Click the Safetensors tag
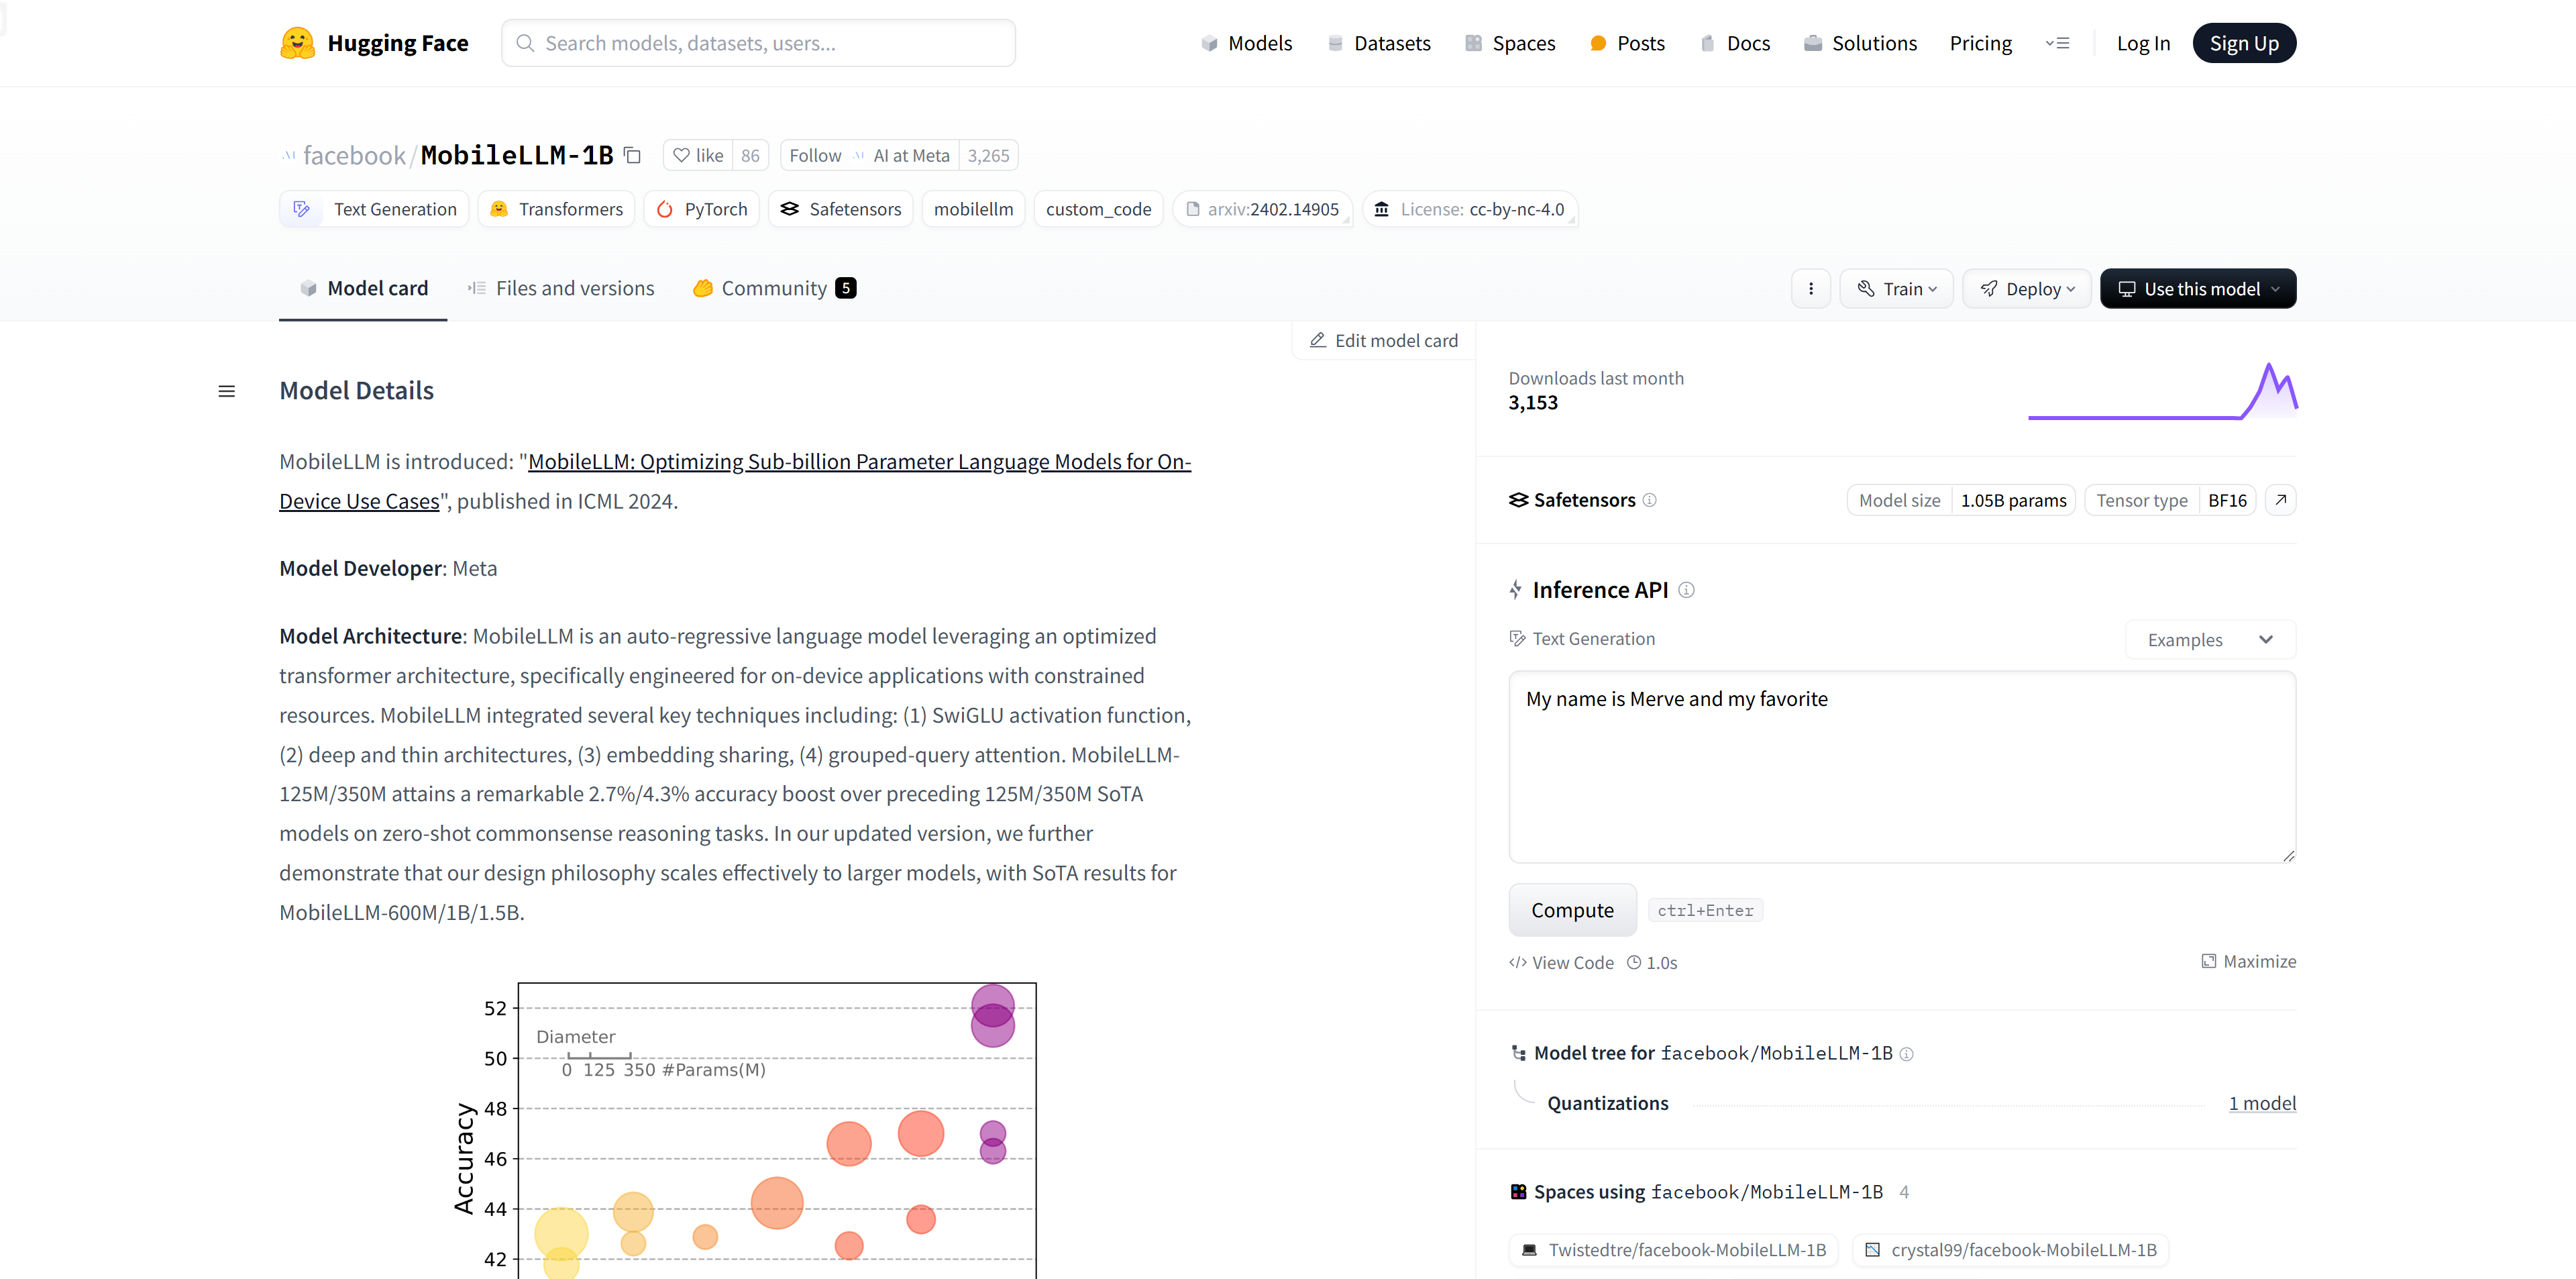2576x1279 pixels. [840, 209]
